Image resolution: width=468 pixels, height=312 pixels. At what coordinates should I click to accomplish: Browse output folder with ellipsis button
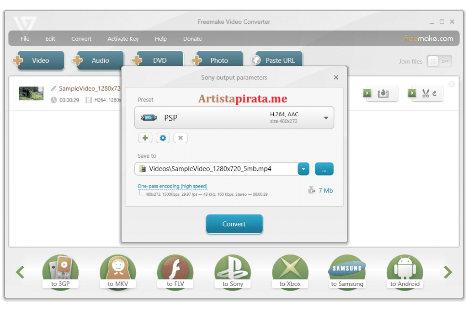coord(324,169)
